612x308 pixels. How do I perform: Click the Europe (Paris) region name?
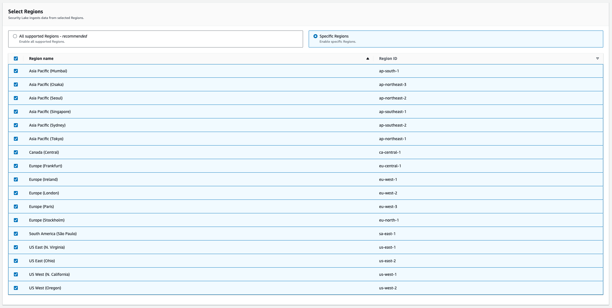(42, 207)
